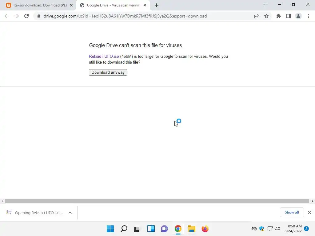Restore down the Chrome window
Image resolution: width=315 pixels, height=236 pixels.
[294, 4]
